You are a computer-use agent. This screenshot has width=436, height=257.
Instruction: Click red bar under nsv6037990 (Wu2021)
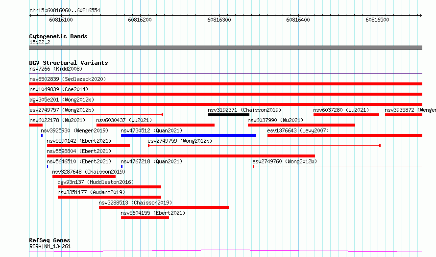click(301, 125)
